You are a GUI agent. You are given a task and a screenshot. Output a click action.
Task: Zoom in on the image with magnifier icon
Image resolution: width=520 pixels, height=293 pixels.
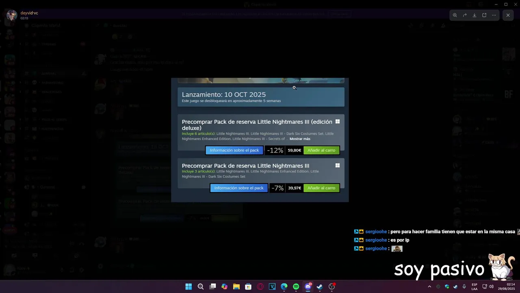click(x=455, y=15)
